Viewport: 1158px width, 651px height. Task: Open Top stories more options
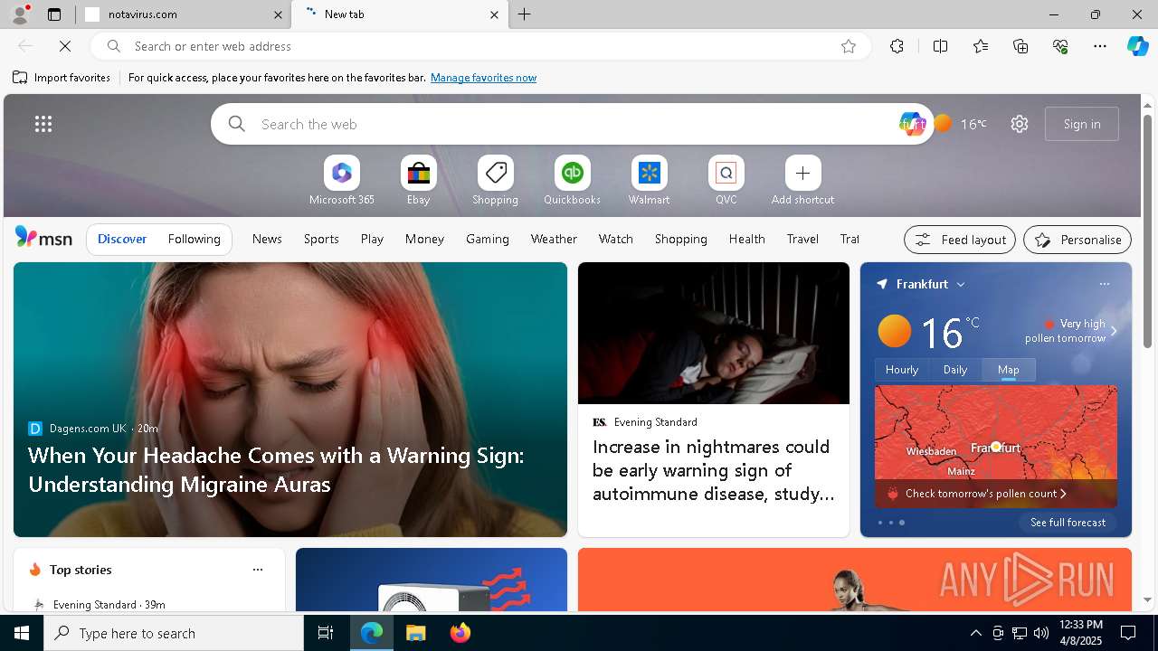coord(258,570)
